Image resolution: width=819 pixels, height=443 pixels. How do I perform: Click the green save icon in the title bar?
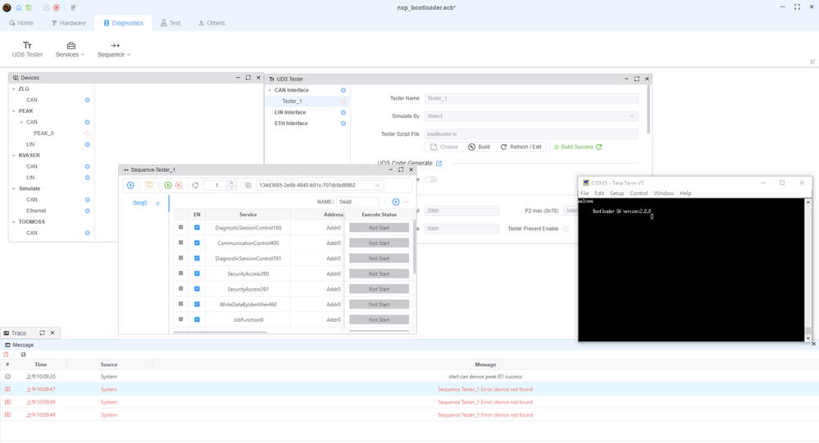(29, 8)
